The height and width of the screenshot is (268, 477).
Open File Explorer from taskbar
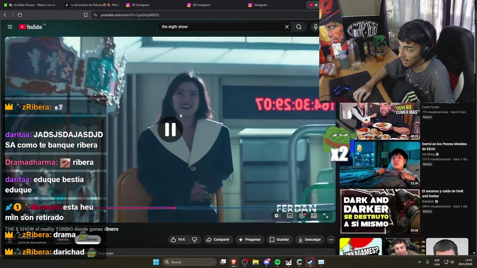(x=256, y=262)
